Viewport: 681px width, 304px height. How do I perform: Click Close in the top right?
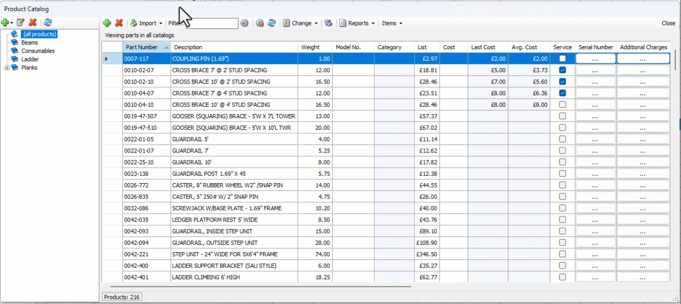pos(669,23)
